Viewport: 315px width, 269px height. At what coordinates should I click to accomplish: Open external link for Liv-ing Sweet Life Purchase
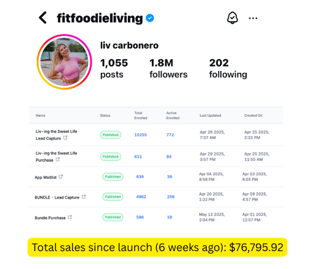(58, 159)
